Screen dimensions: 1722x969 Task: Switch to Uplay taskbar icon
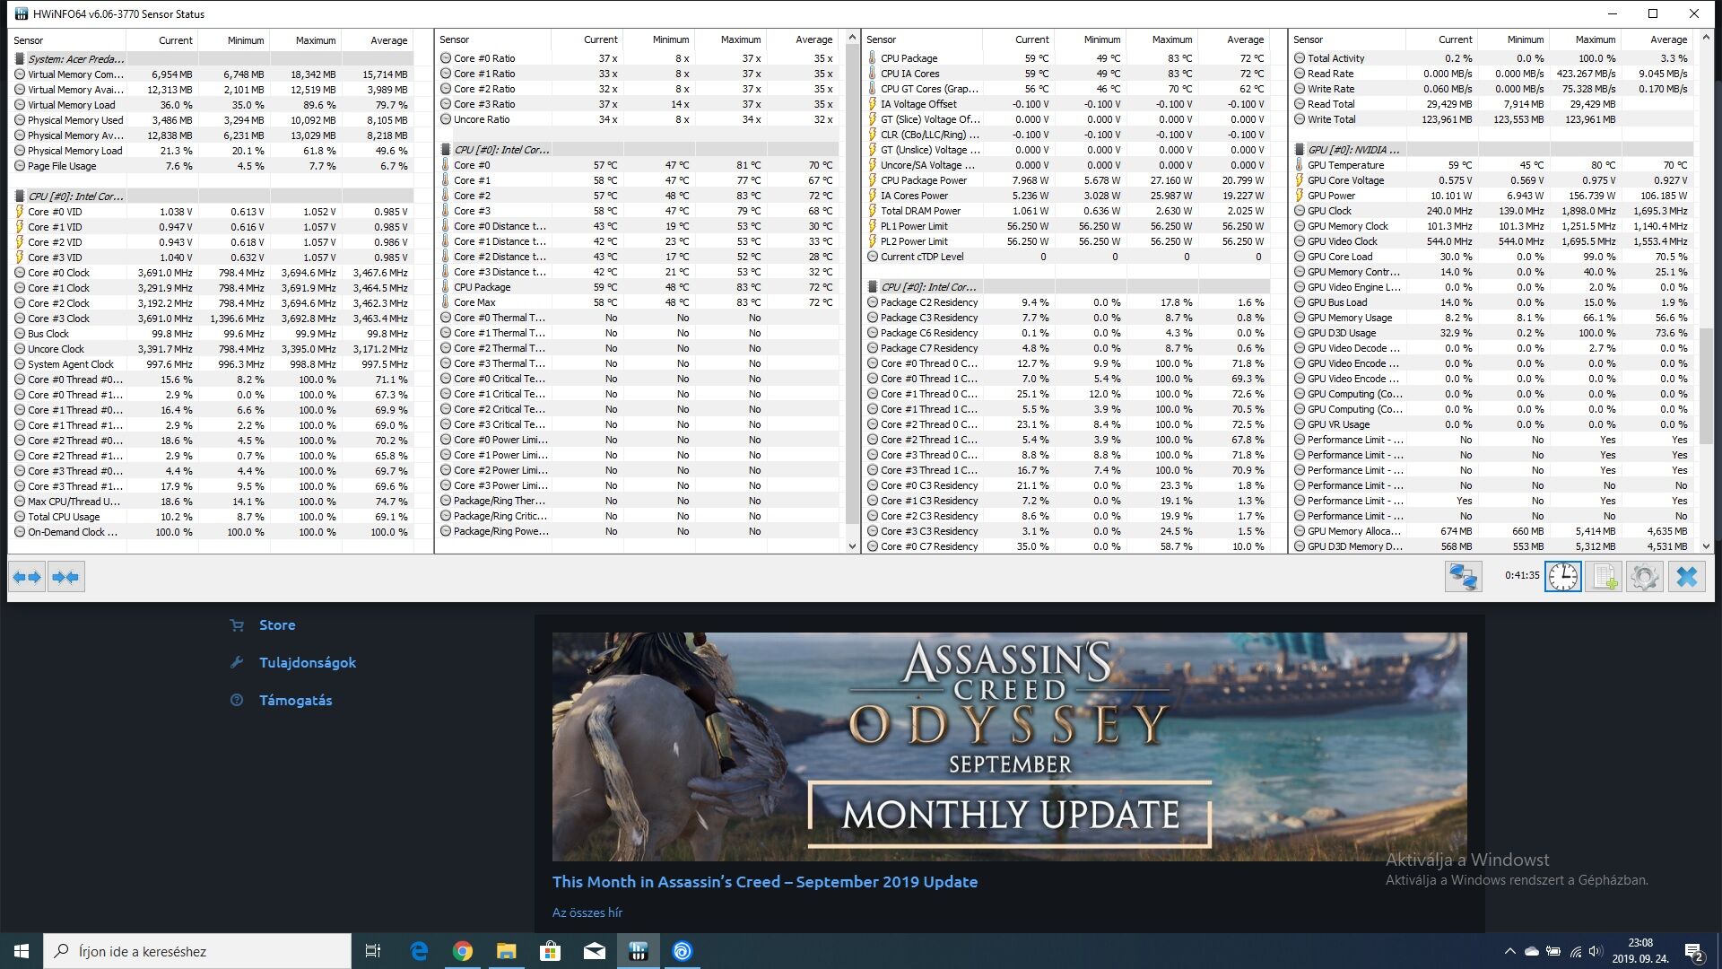683,951
